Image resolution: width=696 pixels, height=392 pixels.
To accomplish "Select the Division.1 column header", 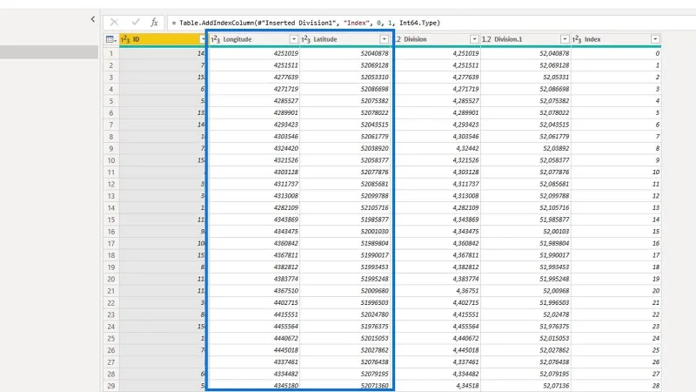I will coord(525,39).
